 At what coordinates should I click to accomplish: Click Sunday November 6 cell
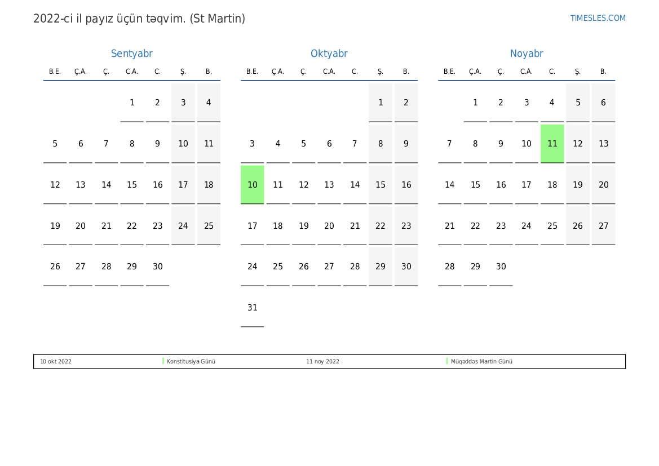(x=603, y=103)
